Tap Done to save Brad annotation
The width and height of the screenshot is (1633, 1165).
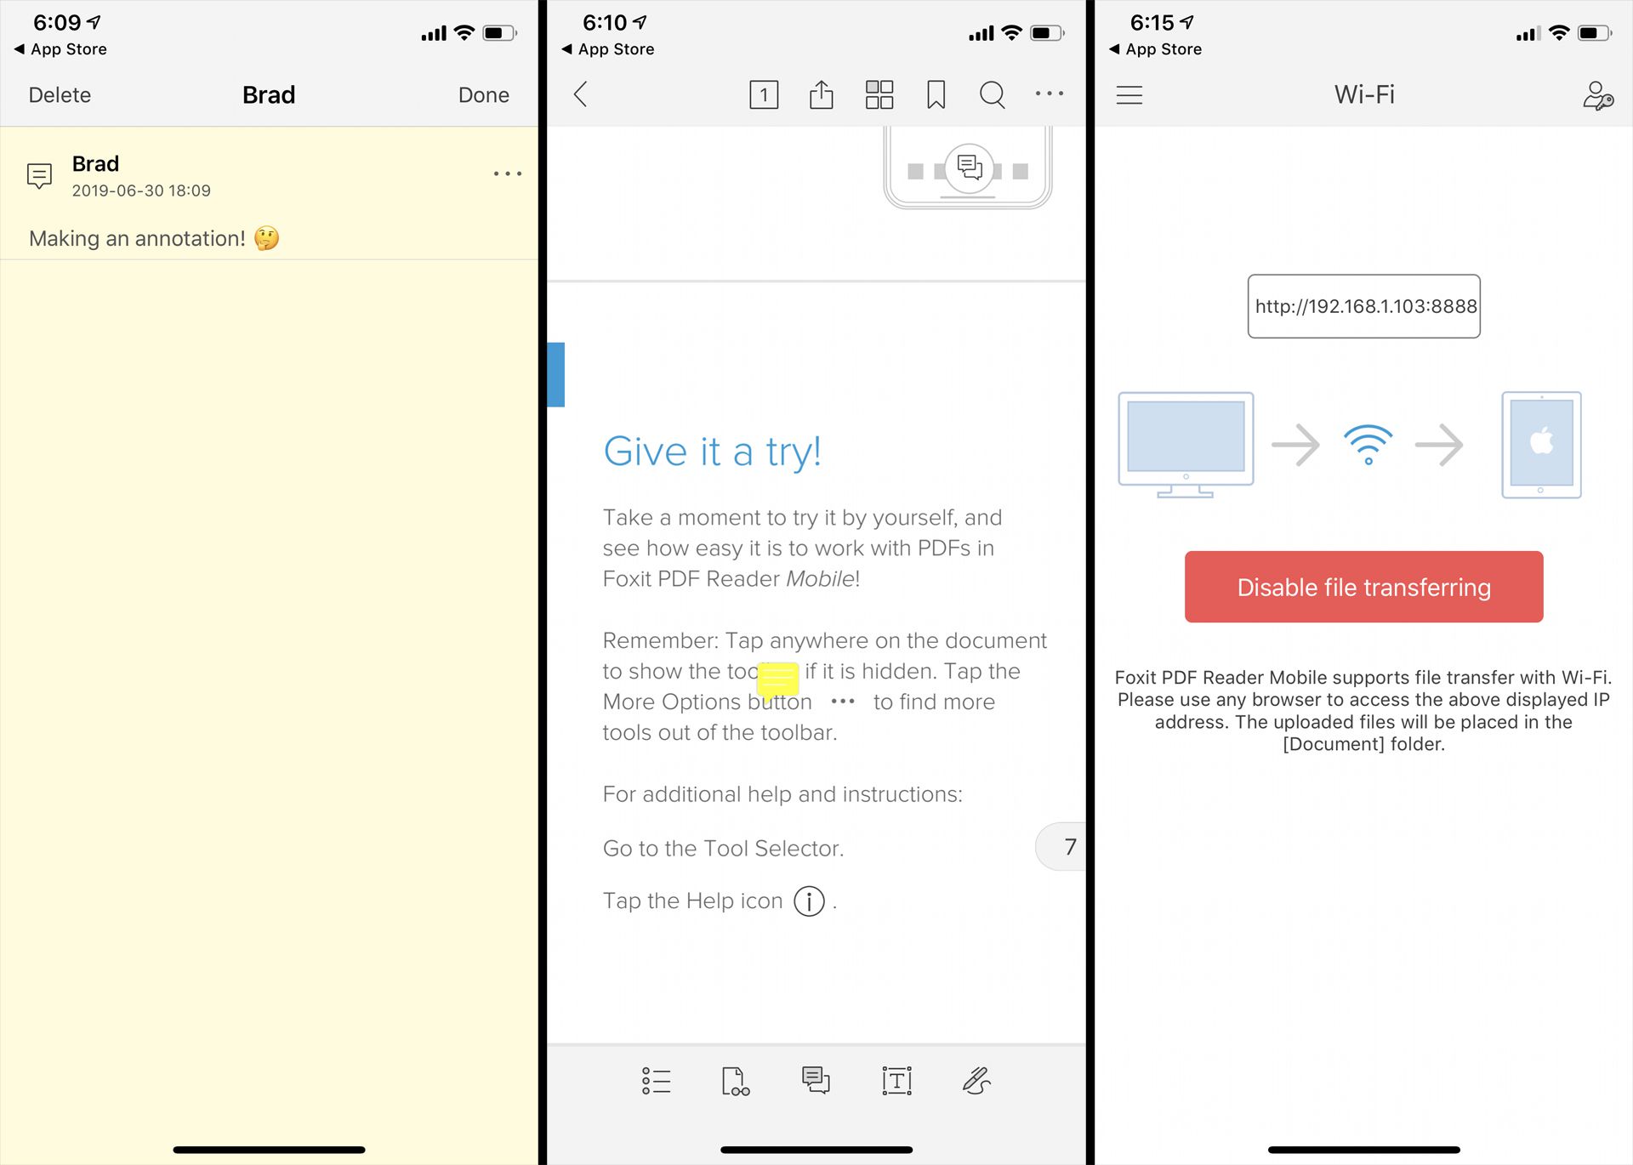click(483, 94)
